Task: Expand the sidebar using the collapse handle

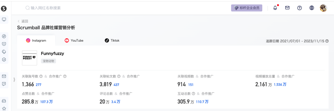Action: 14,80
